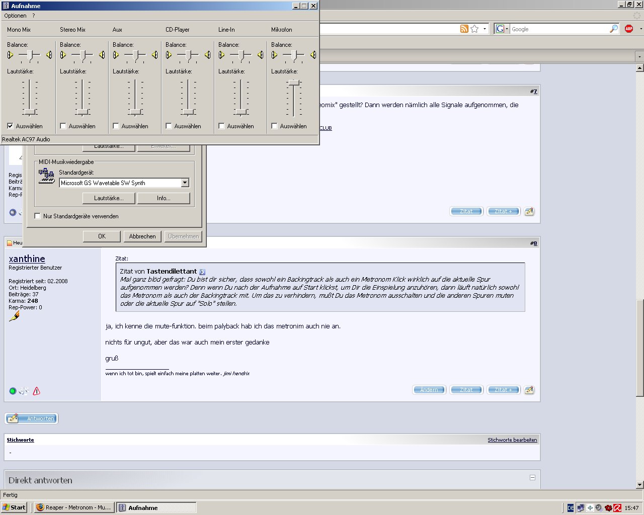Viewport: 644px width, 515px height.
Task: Check Auswählen for Stereo Mix
Action: coord(63,126)
